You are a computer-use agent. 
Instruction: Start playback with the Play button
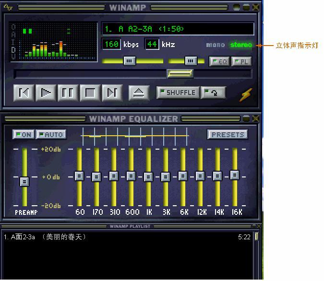tap(46, 93)
